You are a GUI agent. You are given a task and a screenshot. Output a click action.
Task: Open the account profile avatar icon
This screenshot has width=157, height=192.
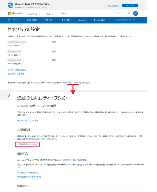point(136,13)
